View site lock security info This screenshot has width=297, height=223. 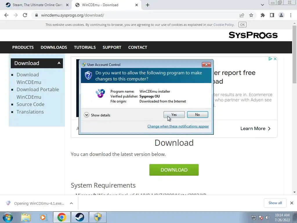[x=37, y=15]
